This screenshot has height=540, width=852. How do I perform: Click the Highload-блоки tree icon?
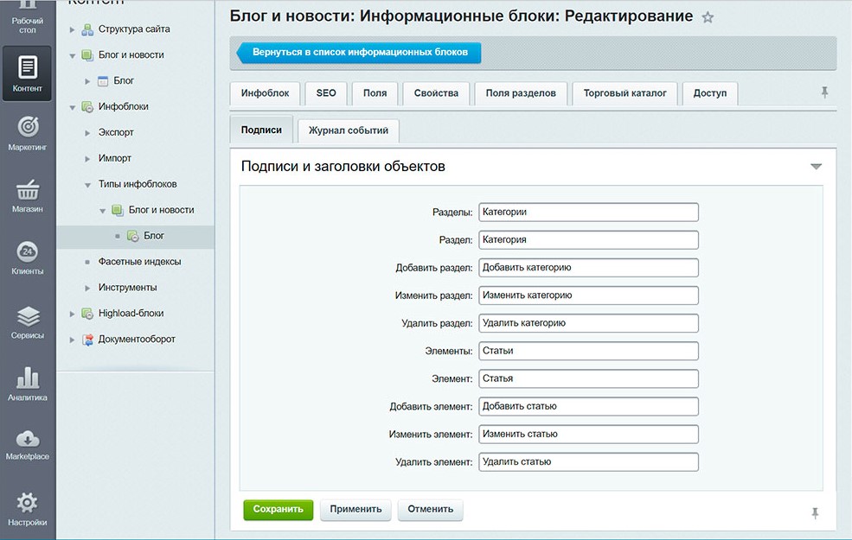click(87, 313)
